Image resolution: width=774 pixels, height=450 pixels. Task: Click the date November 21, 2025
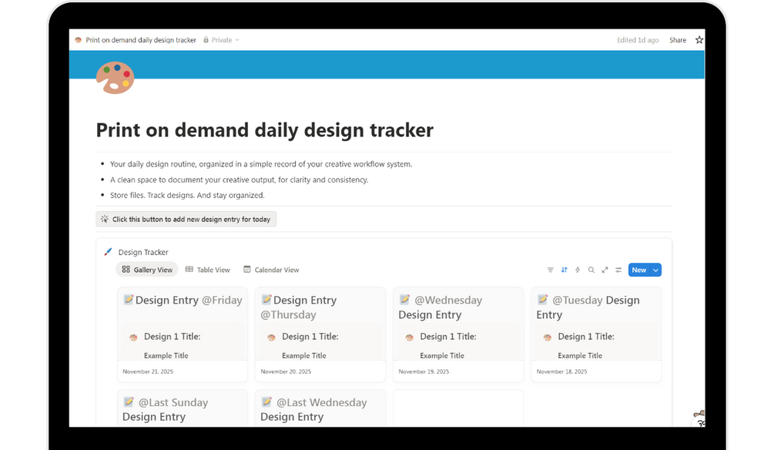click(148, 371)
